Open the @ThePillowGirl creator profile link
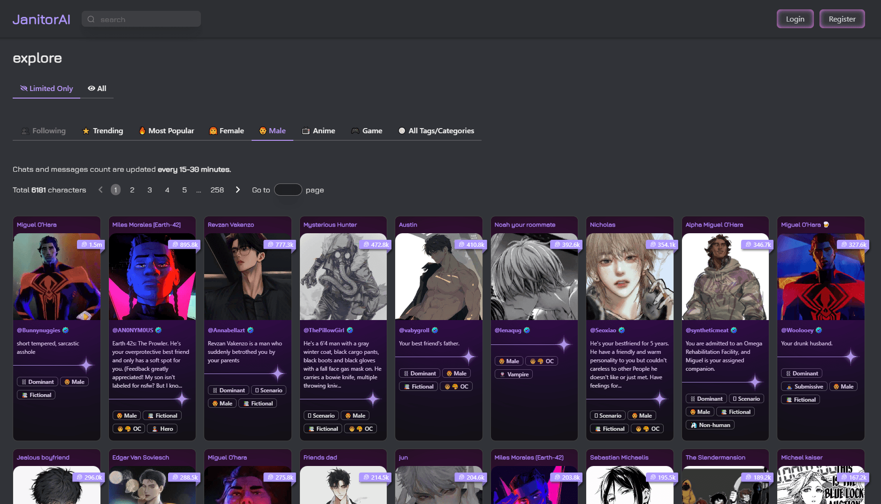Viewport: 881px width, 504px height. [324, 330]
